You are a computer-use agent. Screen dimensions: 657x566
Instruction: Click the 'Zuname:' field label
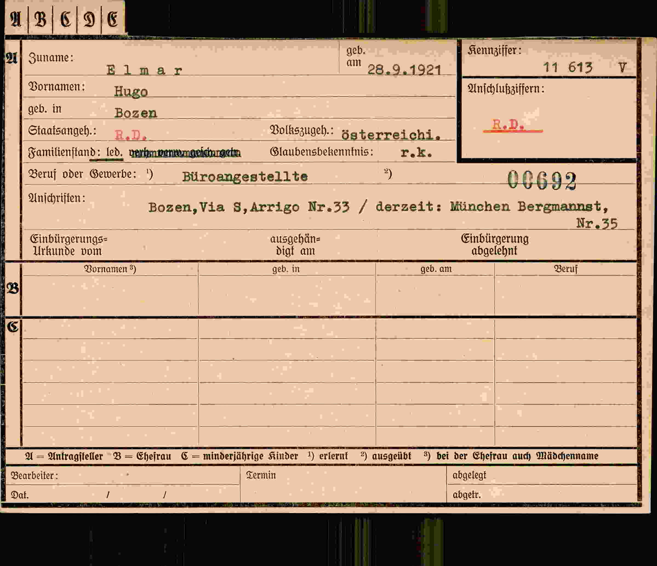51,58
